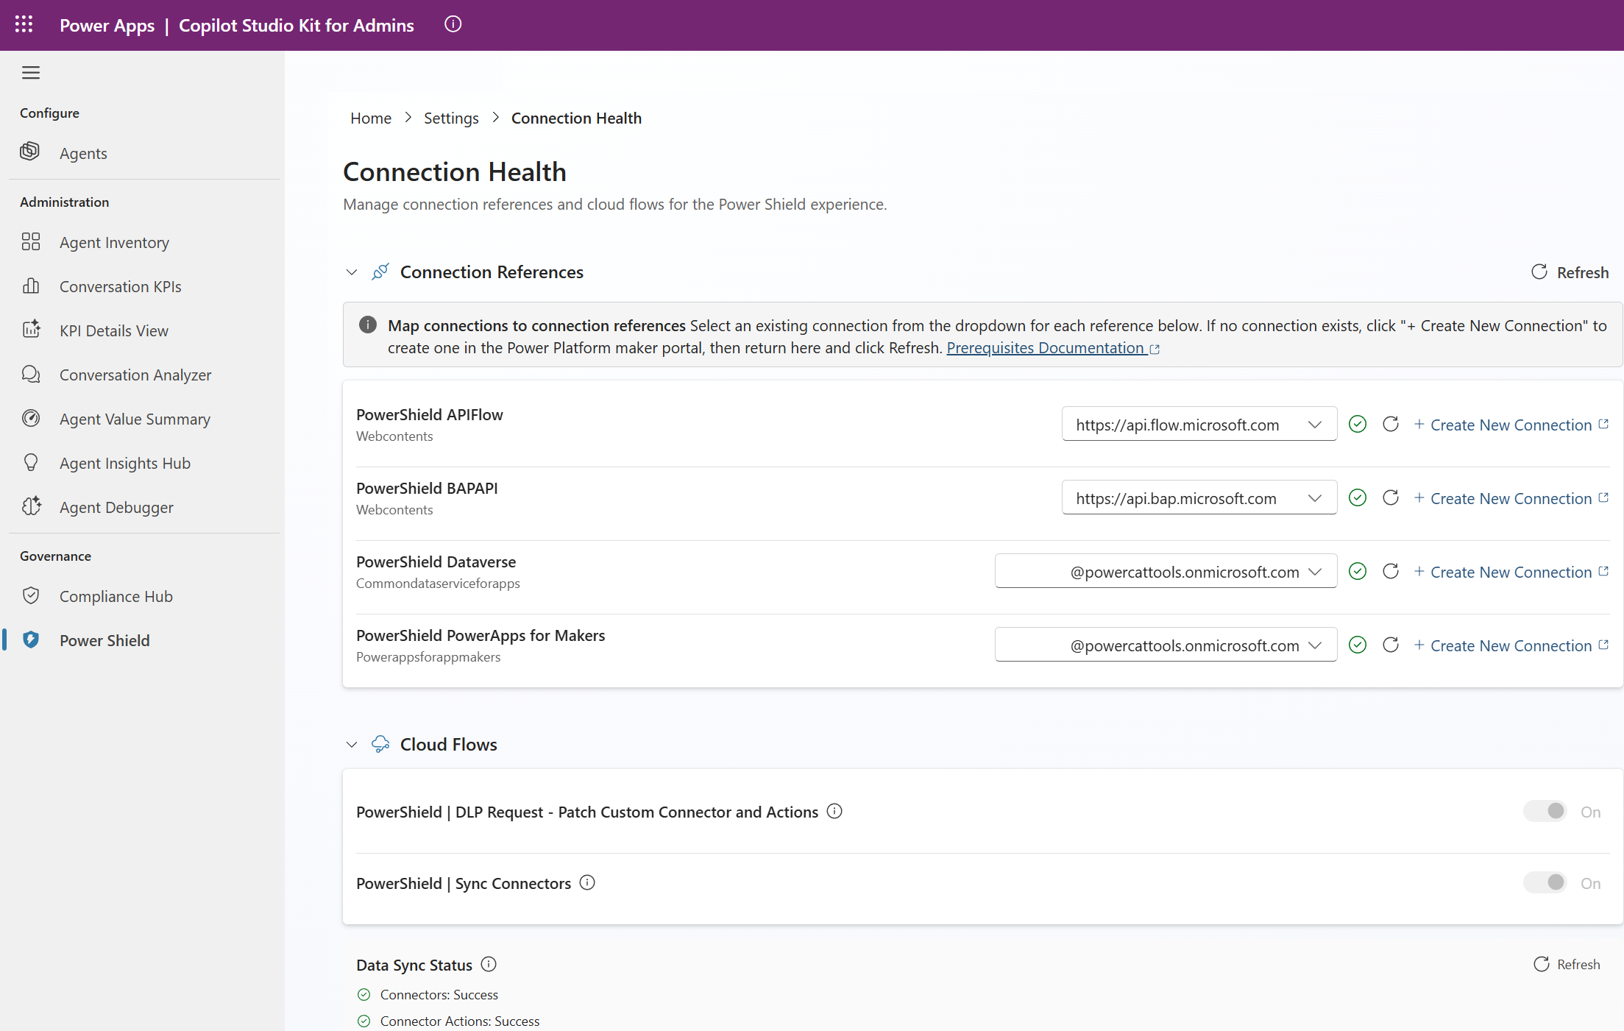
Task: Click the green status check for Dataverse
Action: point(1358,571)
